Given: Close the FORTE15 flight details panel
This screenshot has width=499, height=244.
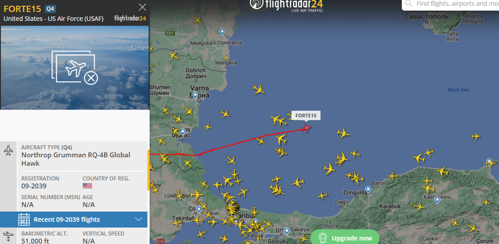Looking at the screenshot, I should click(143, 7).
